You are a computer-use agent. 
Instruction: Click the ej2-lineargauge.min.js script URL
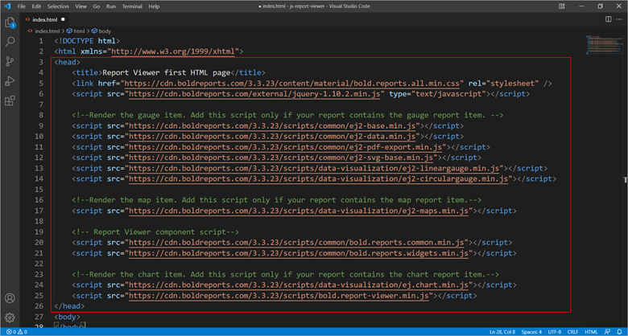(315, 168)
